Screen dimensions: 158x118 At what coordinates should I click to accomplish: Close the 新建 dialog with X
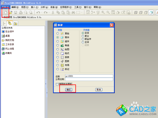pos(112,25)
